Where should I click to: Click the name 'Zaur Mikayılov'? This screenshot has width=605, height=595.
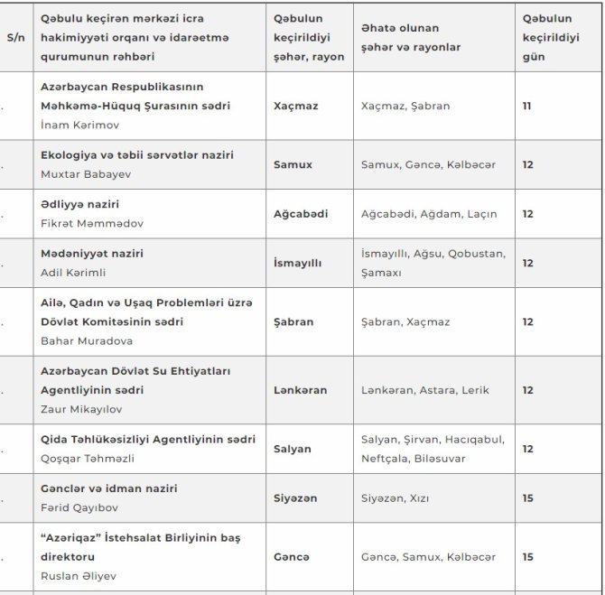coord(81,409)
